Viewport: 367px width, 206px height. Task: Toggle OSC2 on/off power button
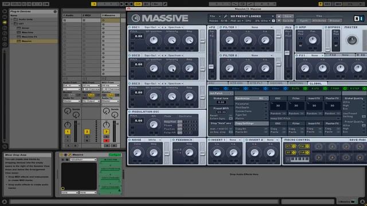click(130, 56)
